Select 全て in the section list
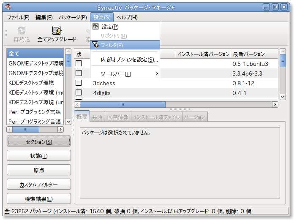294x220 pixels. [x=35, y=54]
